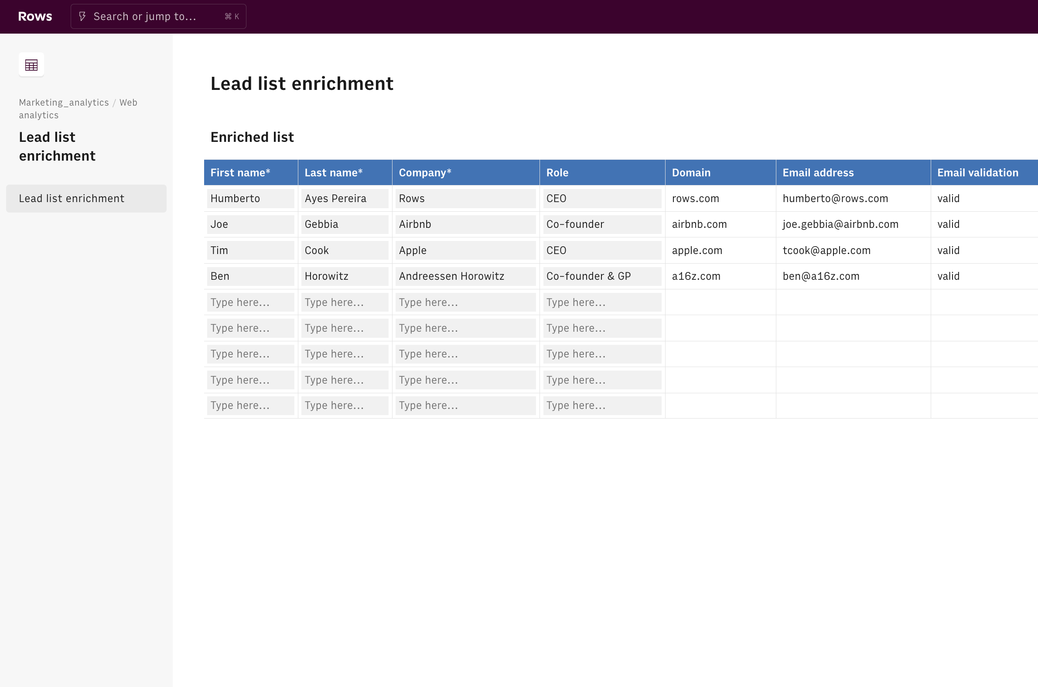Open the Web analytics breadcrumb link
Viewport: 1038px width, 687px height.
coord(128,103)
